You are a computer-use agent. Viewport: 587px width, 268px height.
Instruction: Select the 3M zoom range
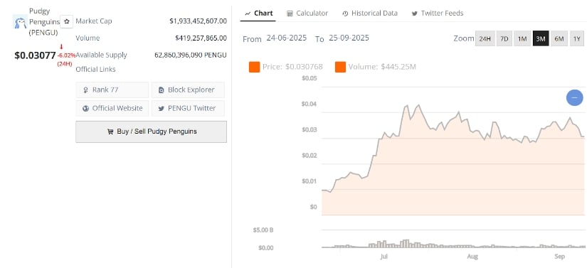[x=541, y=38]
